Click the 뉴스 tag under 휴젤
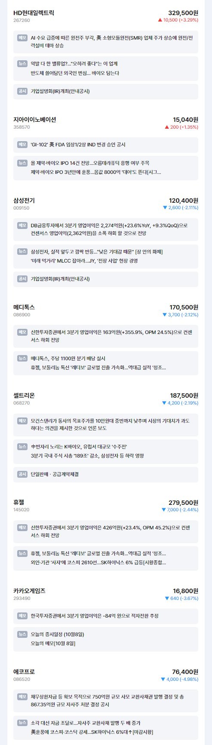 coord(22,553)
